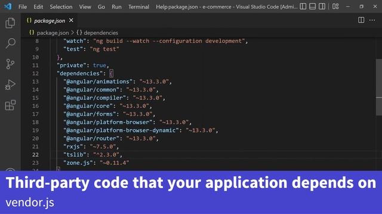
Task: Select the package.json editor tab
Action: pos(50,21)
